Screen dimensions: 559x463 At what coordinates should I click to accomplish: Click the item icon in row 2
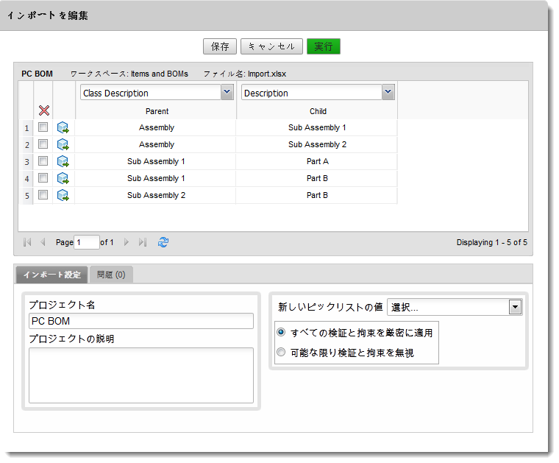pyautogui.click(x=63, y=144)
